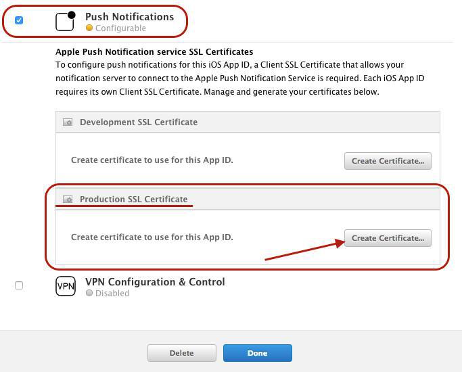
Task: Enable the VPN Configuration & Control checkbox
Action: pos(19,285)
